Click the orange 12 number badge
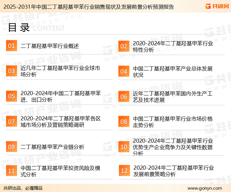This screenshot has width=231, height=192. [124, 171]
